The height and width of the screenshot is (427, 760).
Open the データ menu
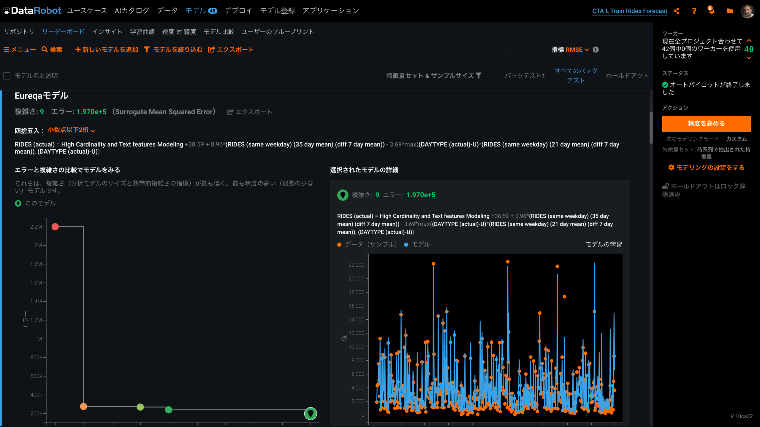click(167, 11)
